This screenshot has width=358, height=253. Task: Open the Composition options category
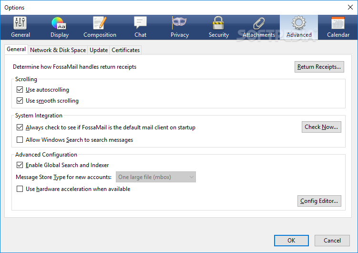coord(100,27)
